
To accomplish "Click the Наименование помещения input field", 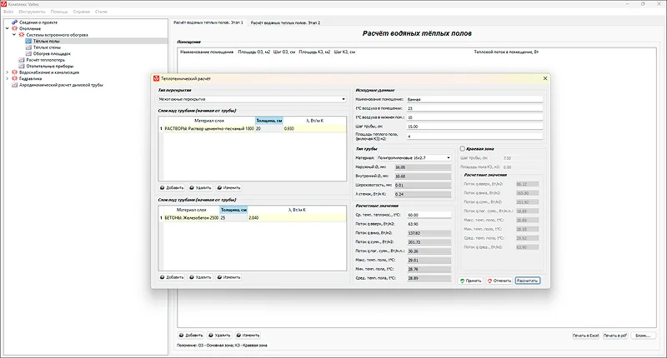I will coord(474,99).
